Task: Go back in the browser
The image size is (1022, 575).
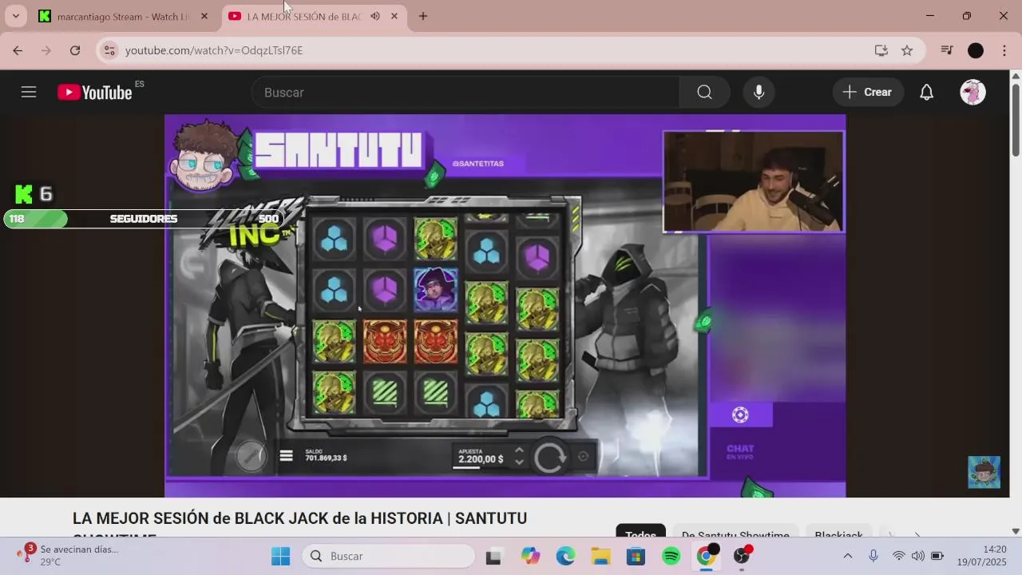Action: click(18, 50)
